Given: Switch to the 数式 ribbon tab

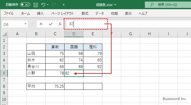Looking at the screenshot, I should click(x=85, y=13).
